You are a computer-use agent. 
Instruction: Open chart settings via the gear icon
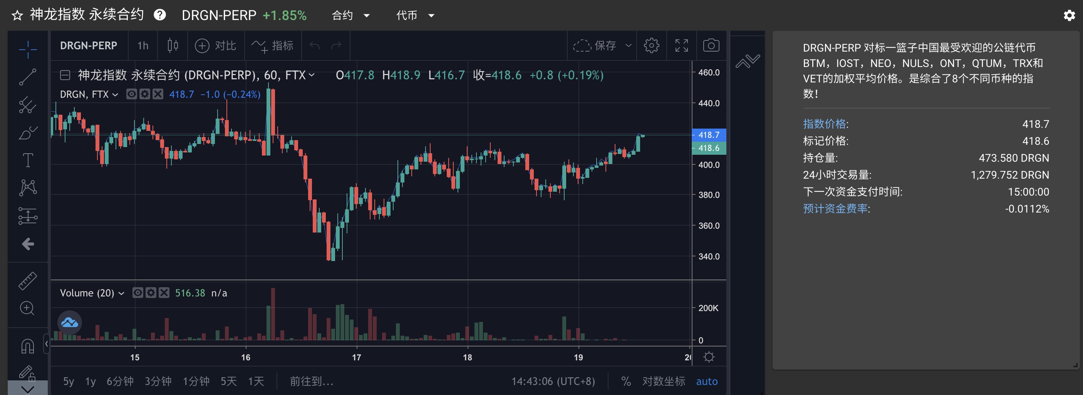pos(652,46)
